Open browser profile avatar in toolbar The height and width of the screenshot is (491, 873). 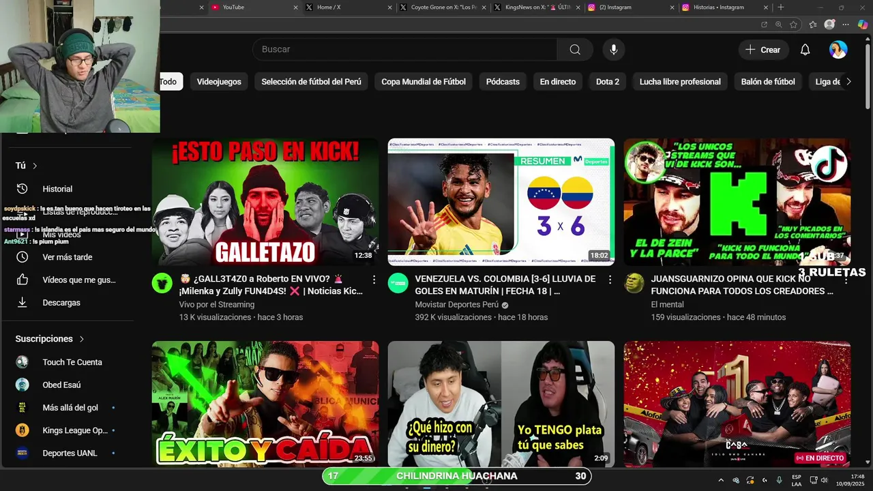click(829, 25)
